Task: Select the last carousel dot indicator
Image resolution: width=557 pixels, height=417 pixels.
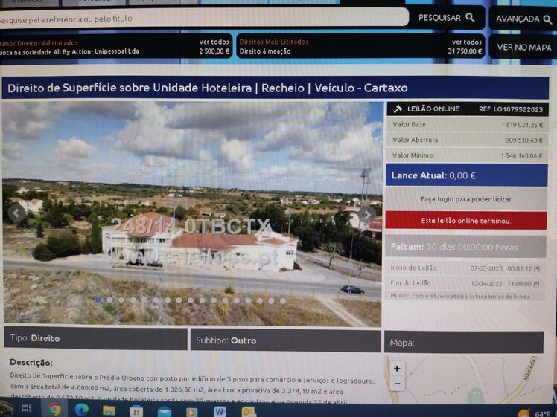Action: point(283,301)
